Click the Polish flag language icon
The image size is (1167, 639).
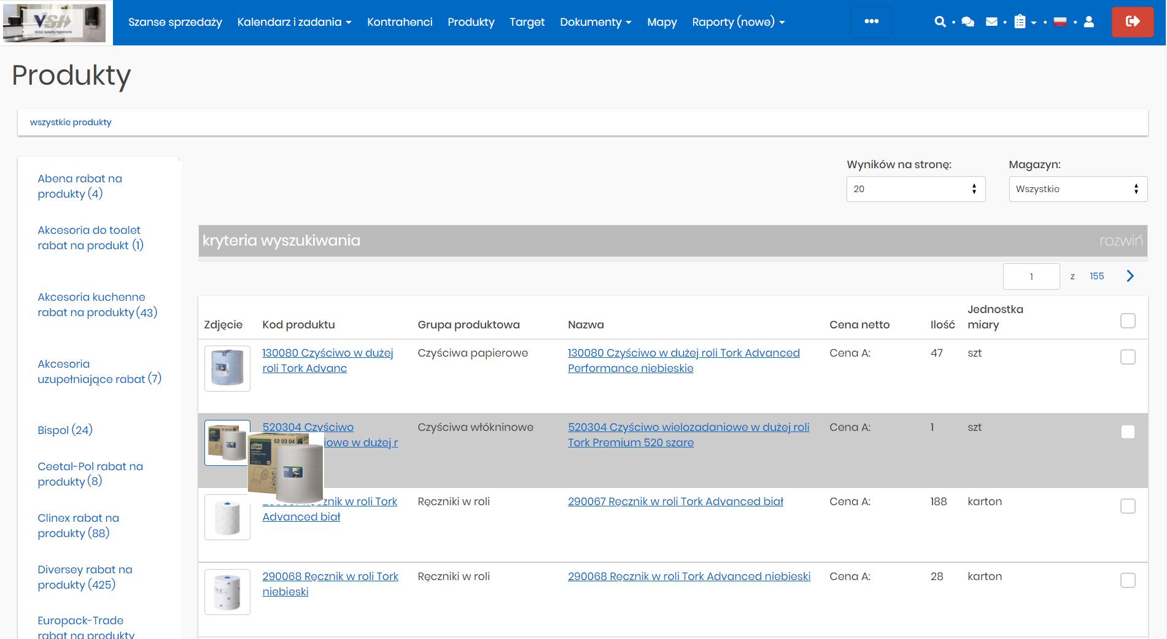tap(1060, 22)
